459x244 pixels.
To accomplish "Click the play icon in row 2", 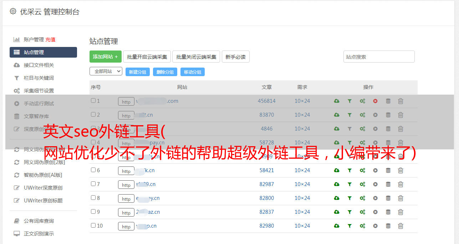I will pos(375,115).
